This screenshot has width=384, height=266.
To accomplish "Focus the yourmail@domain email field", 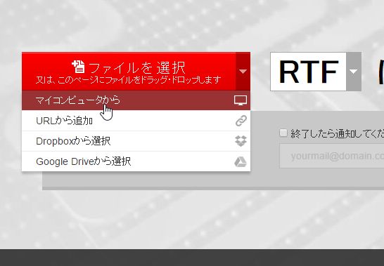I will (x=332, y=156).
